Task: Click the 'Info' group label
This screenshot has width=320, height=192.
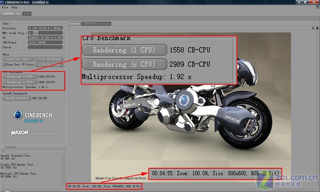Action: (x=6, y=24)
